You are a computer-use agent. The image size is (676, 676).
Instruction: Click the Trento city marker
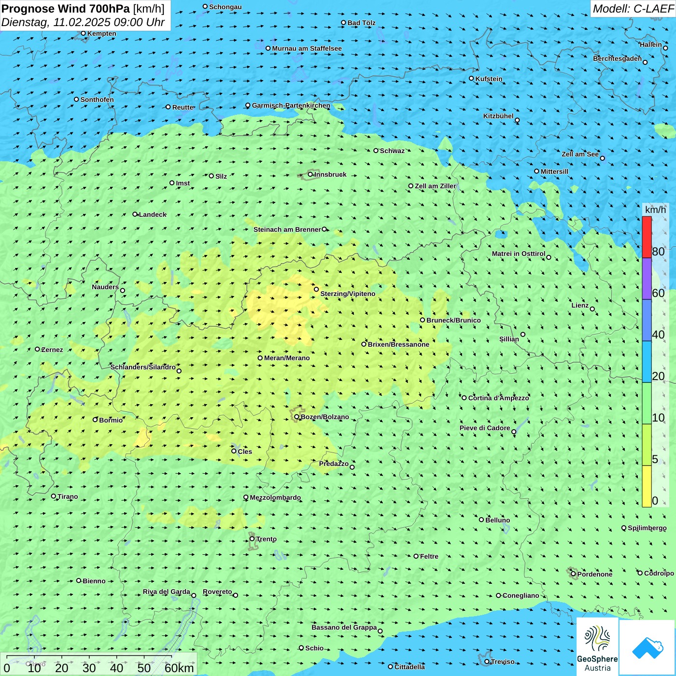tap(252, 539)
